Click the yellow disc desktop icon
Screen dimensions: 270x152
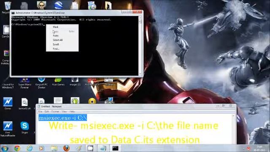tap(92, 101)
